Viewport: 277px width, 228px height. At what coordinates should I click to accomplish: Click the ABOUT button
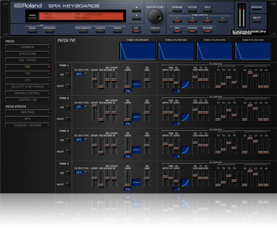tap(257, 21)
